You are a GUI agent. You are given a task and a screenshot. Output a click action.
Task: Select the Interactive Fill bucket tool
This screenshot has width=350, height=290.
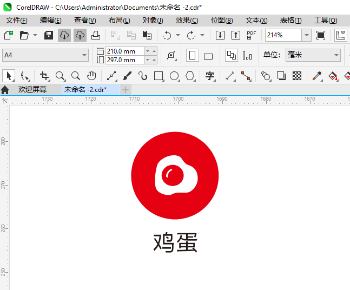tap(333, 76)
